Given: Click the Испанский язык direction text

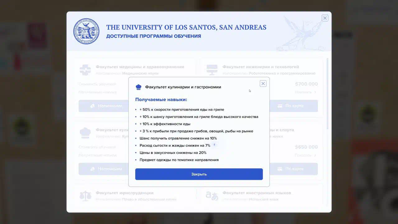Looking at the screenshot, I should point(264,199).
